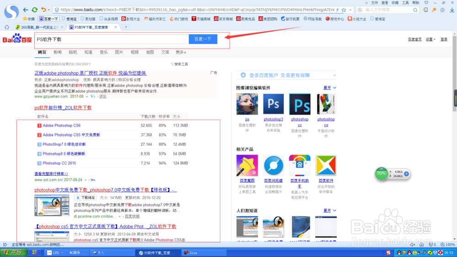
Task: Open the ps软件排行榜_ZOL软件下载 result
Action: click(63, 108)
